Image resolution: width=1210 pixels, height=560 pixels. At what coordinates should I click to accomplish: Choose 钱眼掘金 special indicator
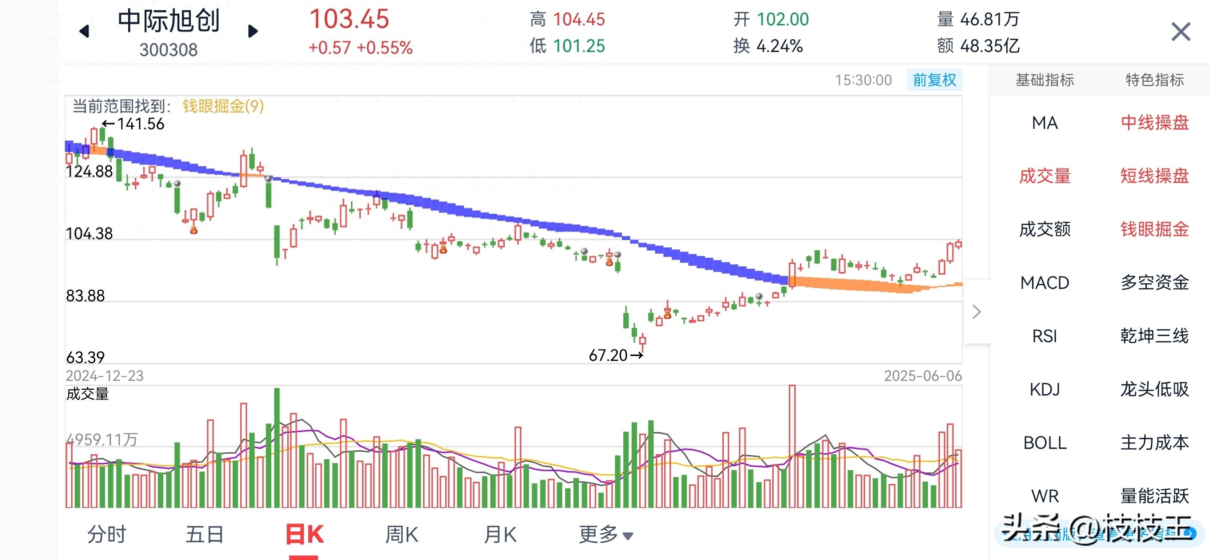pos(1154,229)
